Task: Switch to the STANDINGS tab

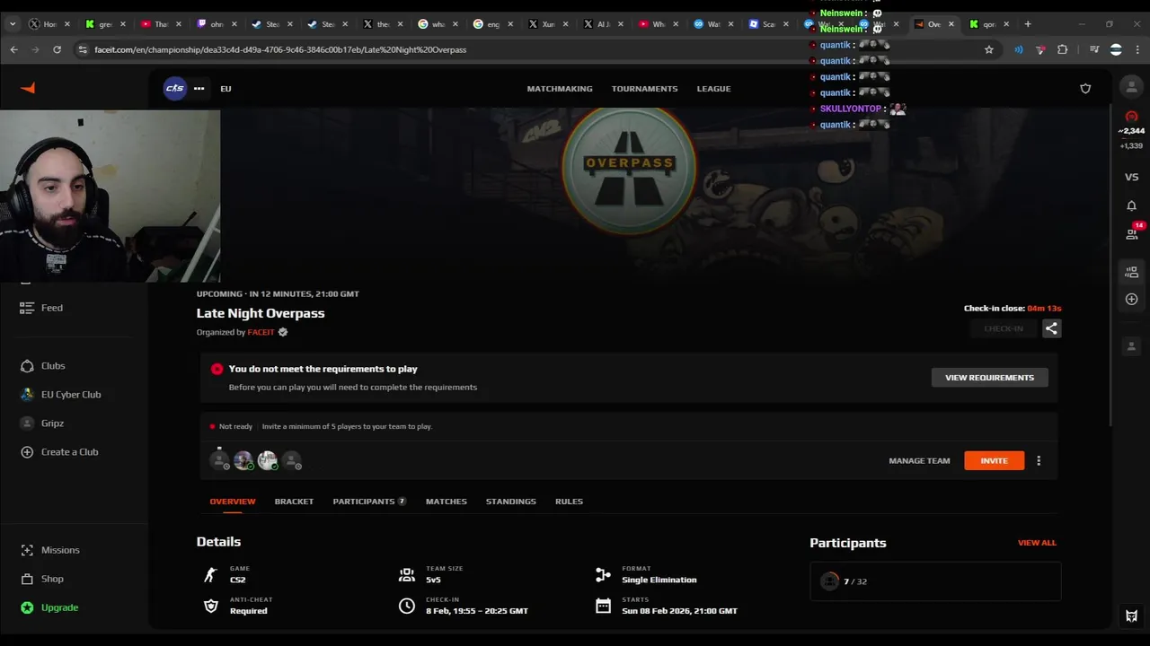Action: tap(510, 502)
